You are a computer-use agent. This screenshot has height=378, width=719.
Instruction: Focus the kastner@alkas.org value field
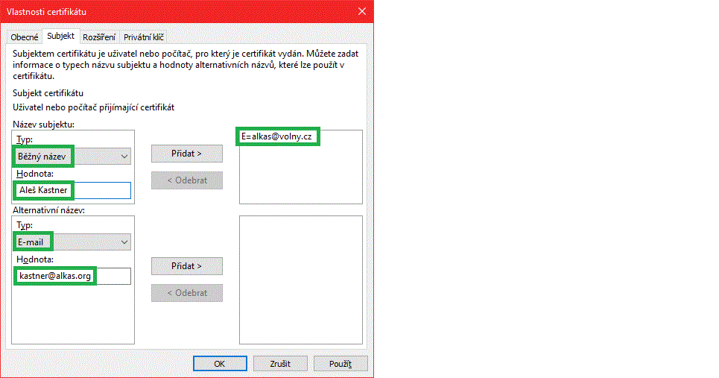click(72, 277)
